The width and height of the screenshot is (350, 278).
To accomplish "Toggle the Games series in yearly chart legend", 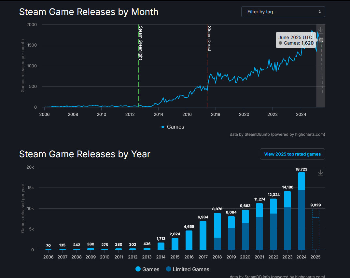I will (x=147, y=269).
